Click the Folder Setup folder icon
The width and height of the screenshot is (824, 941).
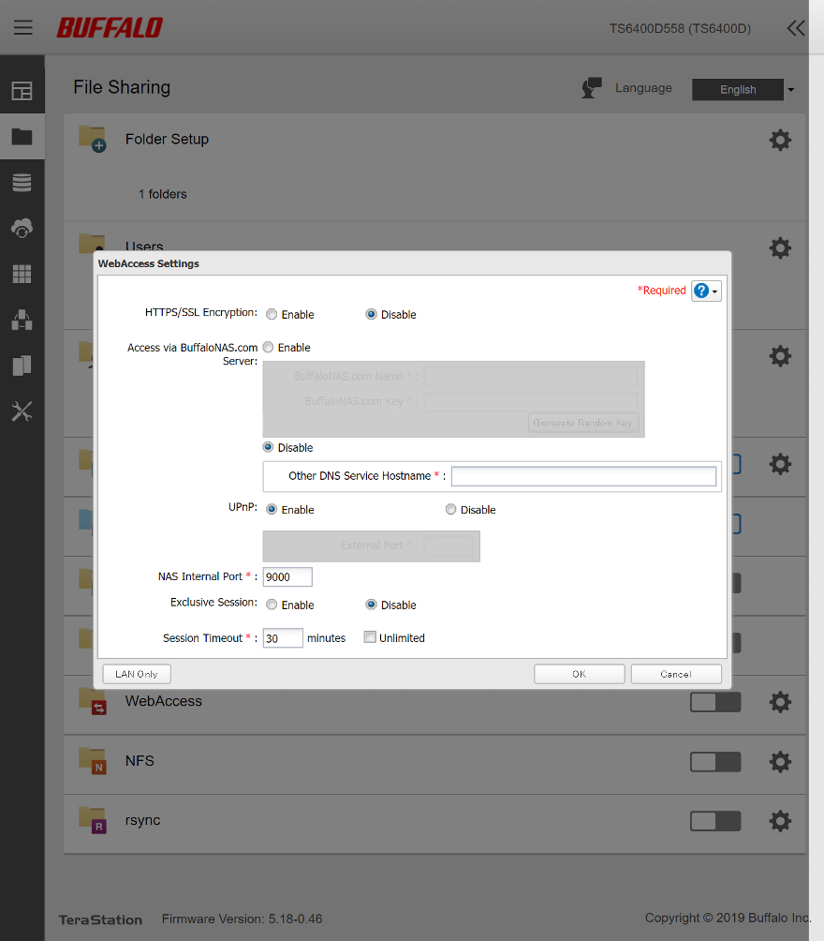(x=93, y=139)
